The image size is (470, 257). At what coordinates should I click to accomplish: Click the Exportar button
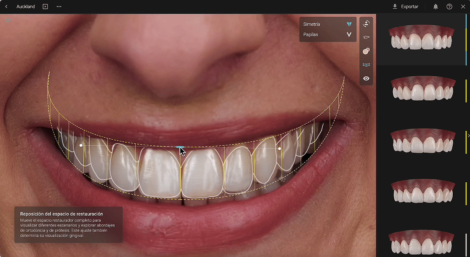(405, 6)
